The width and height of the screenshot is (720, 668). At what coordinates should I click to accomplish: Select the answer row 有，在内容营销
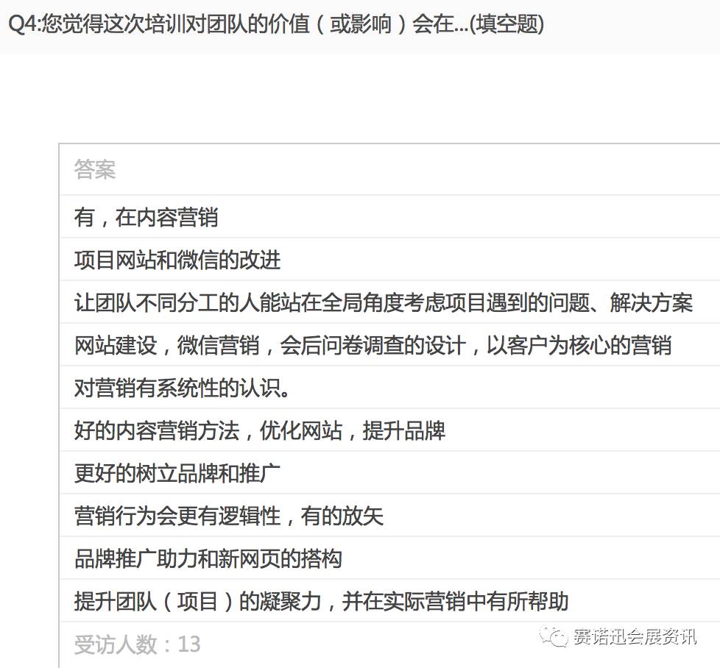[x=146, y=217]
